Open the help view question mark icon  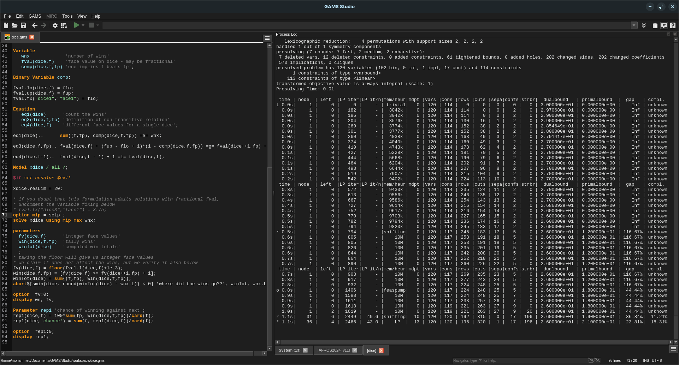pos(673,25)
